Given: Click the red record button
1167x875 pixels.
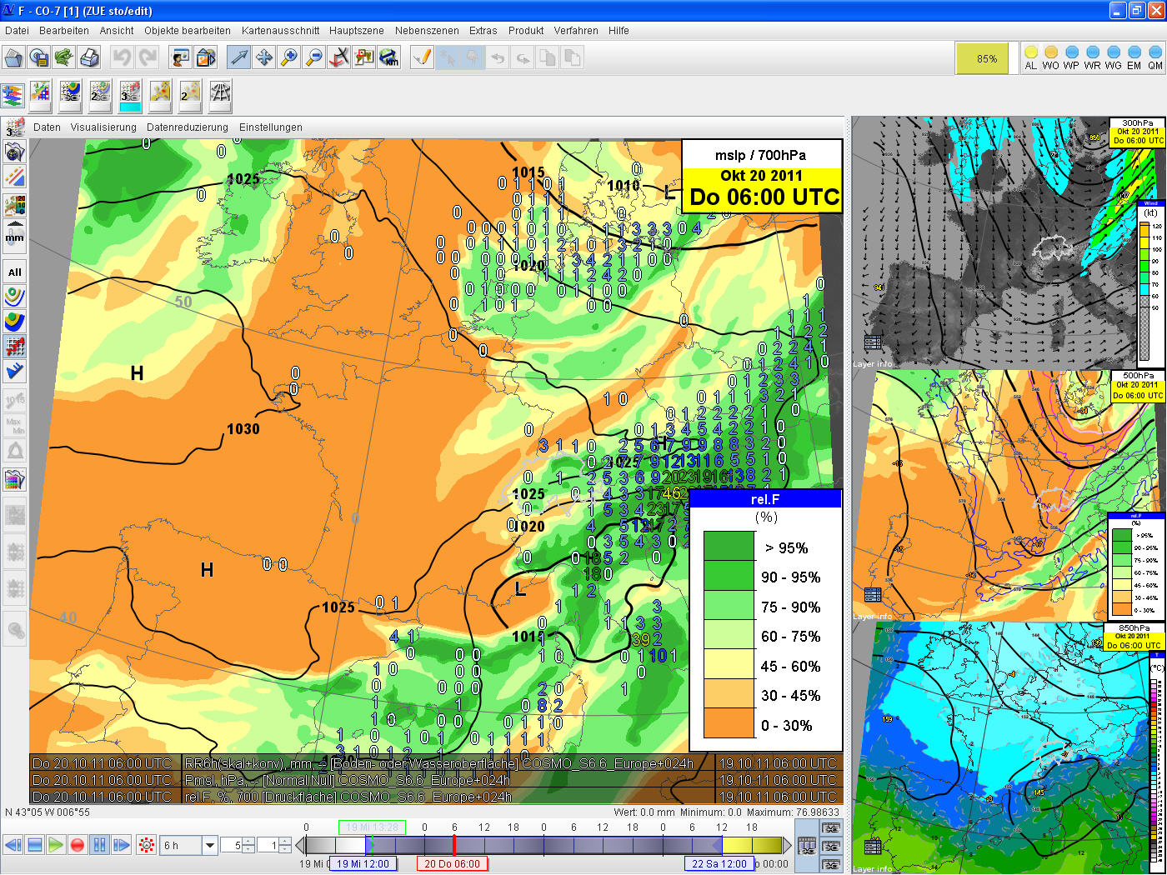Looking at the screenshot, I should [78, 845].
